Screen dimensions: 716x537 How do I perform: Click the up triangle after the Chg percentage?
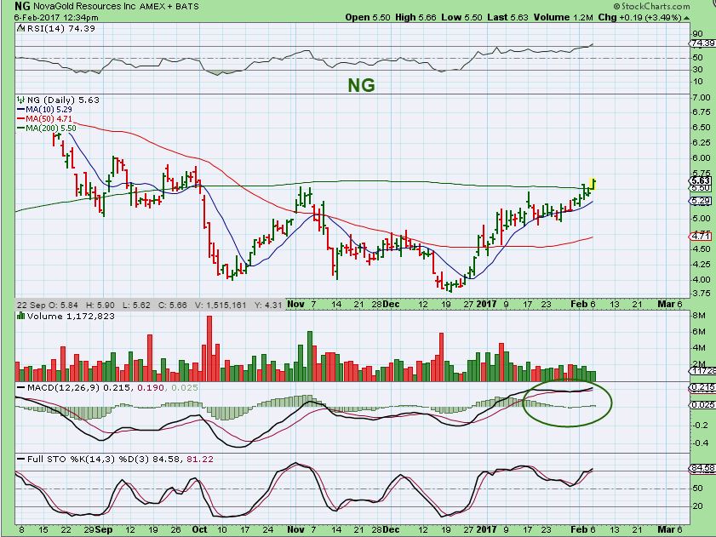[x=686, y=18]
